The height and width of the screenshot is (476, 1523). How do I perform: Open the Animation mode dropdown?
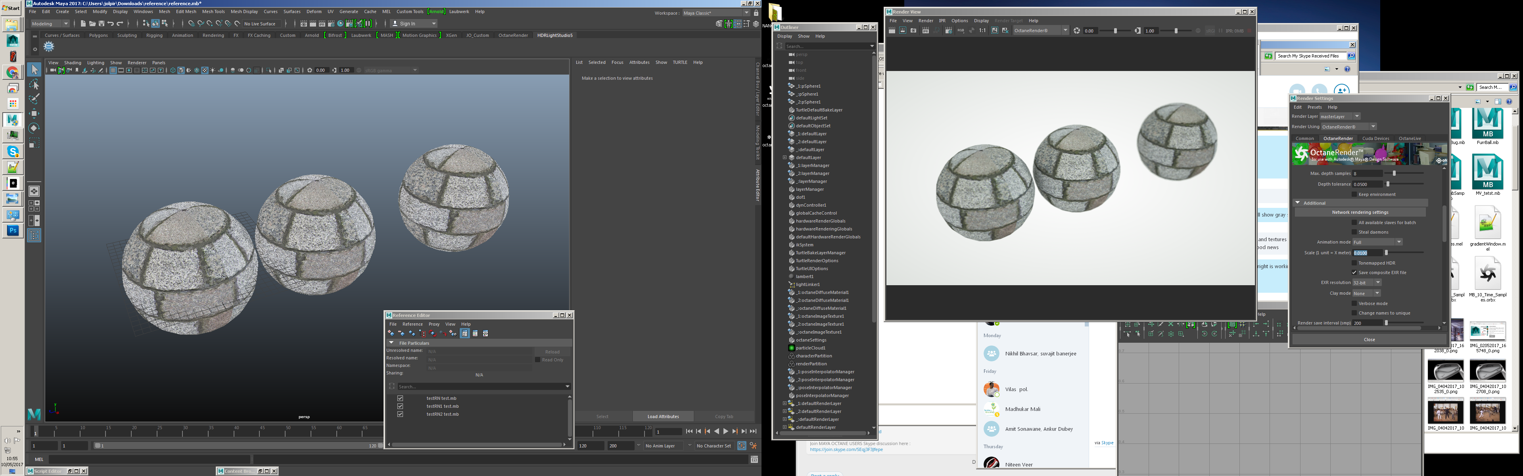tap(1377, 242)
